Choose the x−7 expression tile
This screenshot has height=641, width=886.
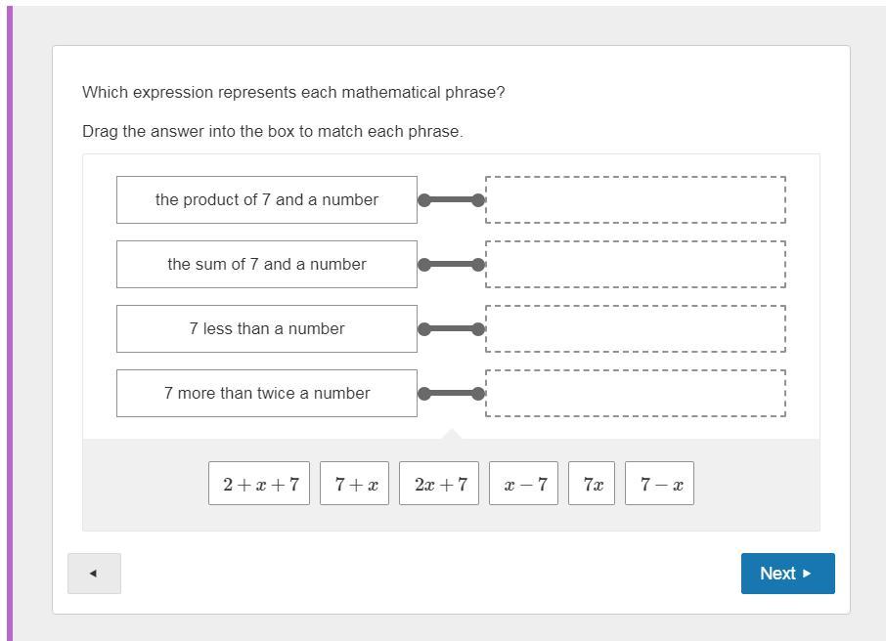tap(524, 484)
